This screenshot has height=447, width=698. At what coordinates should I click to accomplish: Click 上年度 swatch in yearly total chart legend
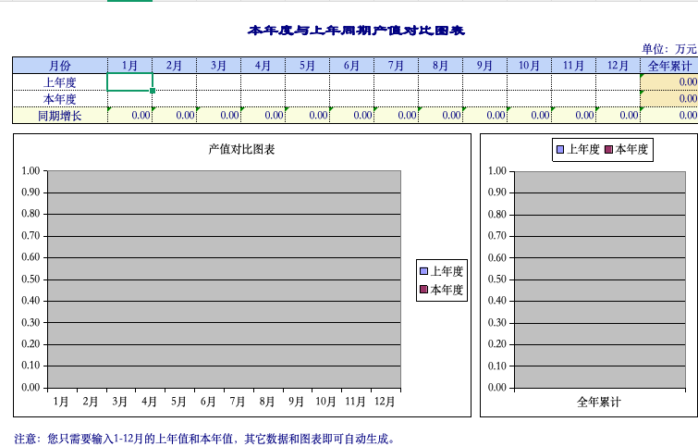(560, 150)
